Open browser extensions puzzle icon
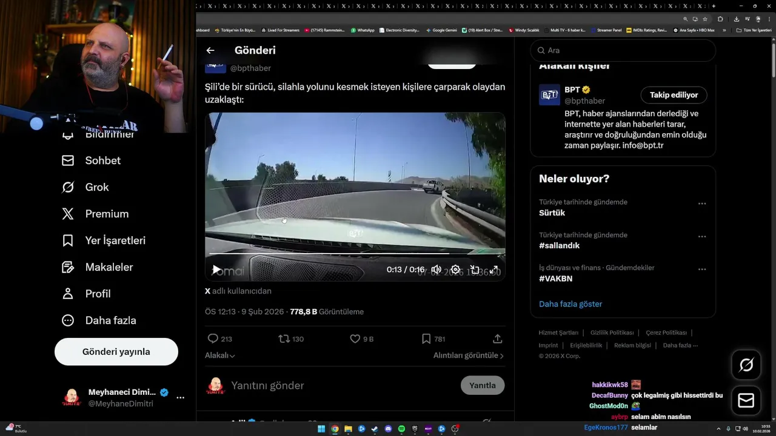Viewport: 776px width, 436px height. pyautogui.click(x=720, y=19)
